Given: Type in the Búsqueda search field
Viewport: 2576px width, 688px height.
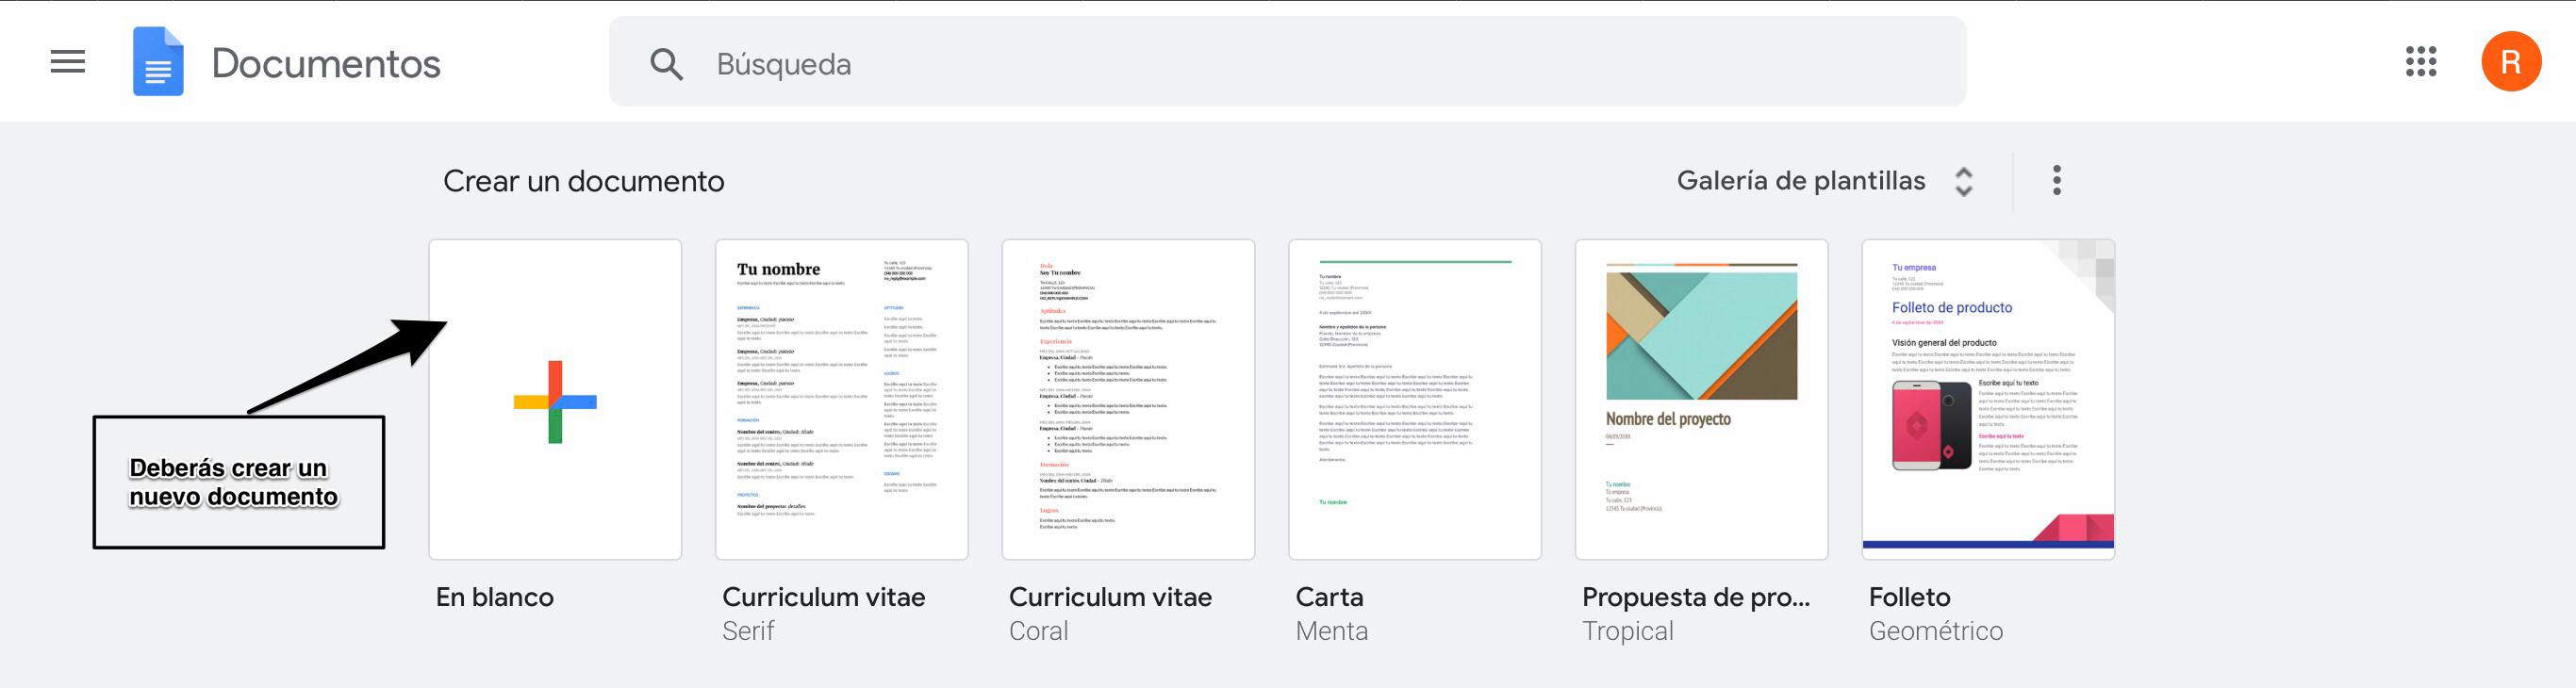Looking at the screenshot, I should 1300,64.
